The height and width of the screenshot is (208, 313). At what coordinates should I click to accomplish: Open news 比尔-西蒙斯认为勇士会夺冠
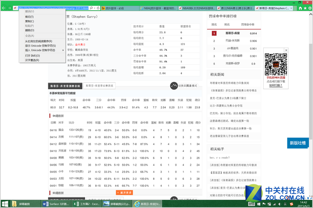[226, 106]
